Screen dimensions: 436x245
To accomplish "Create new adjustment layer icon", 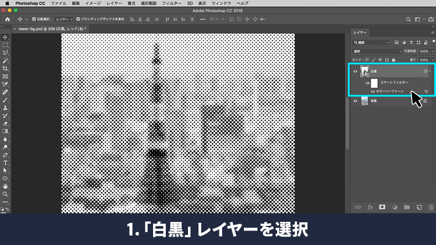I will point(395,207).
